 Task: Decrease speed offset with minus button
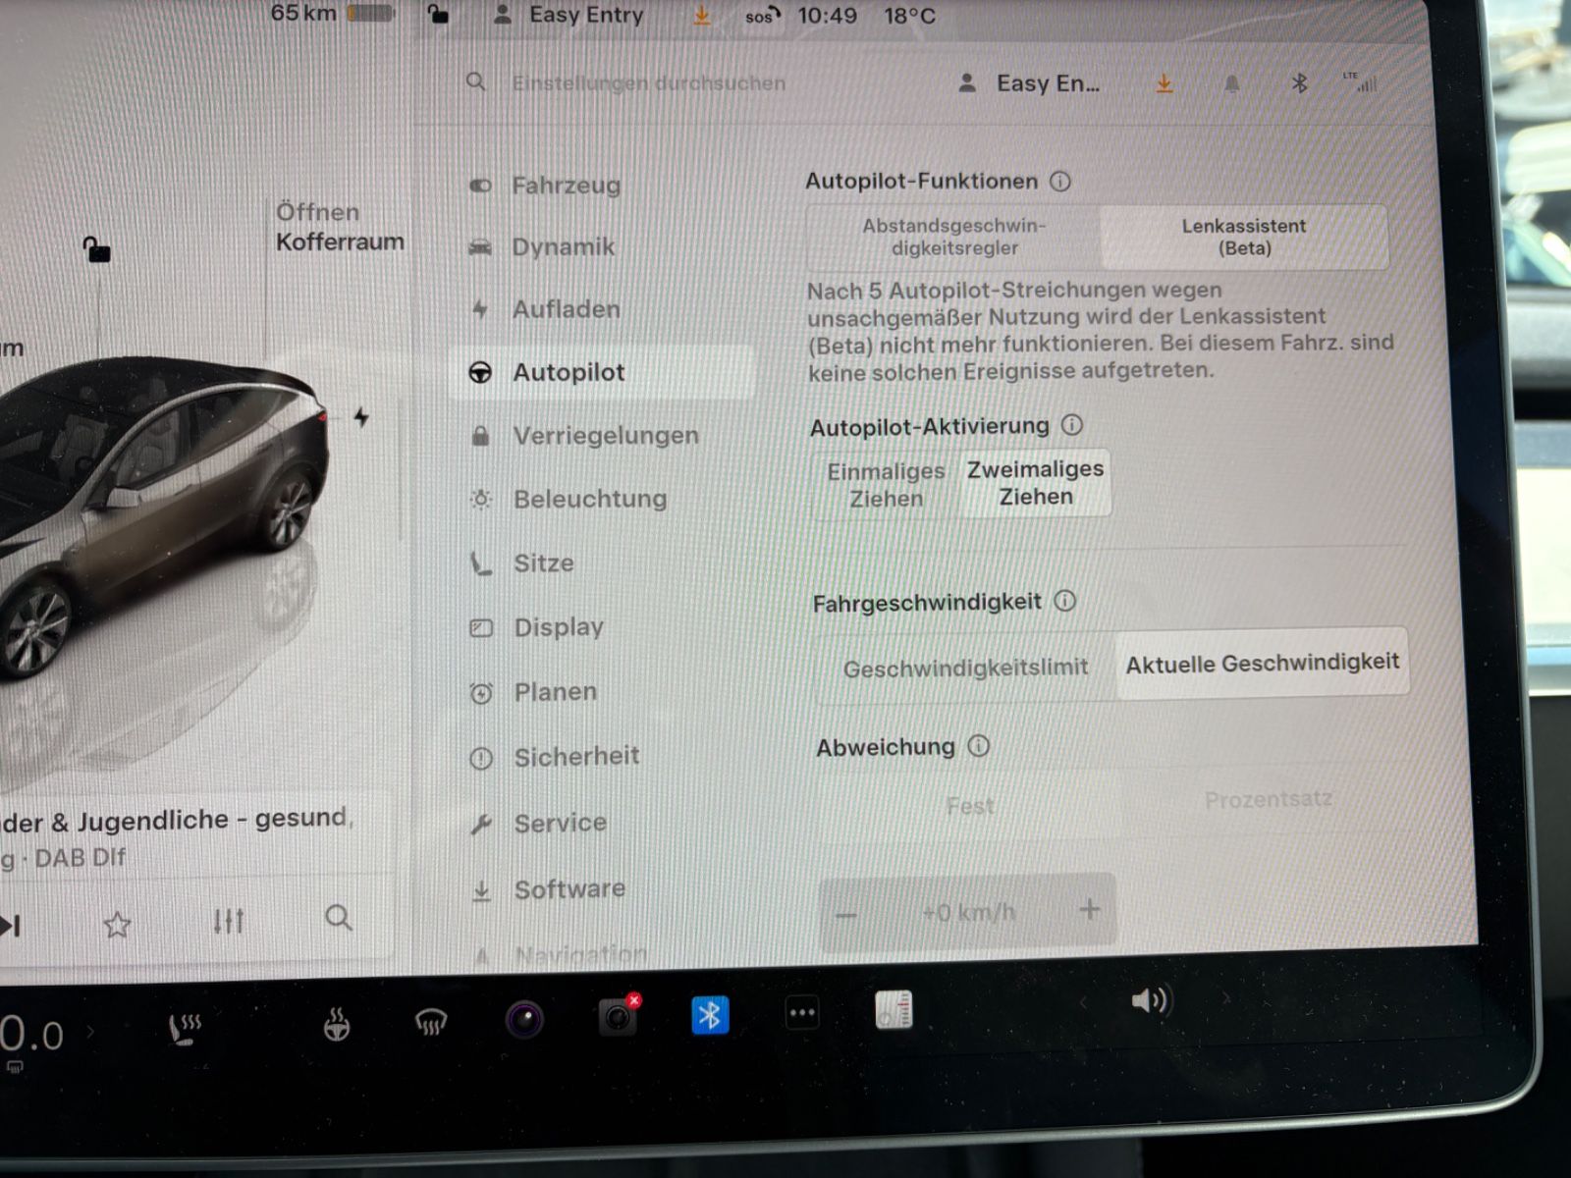tap(846, 916)
